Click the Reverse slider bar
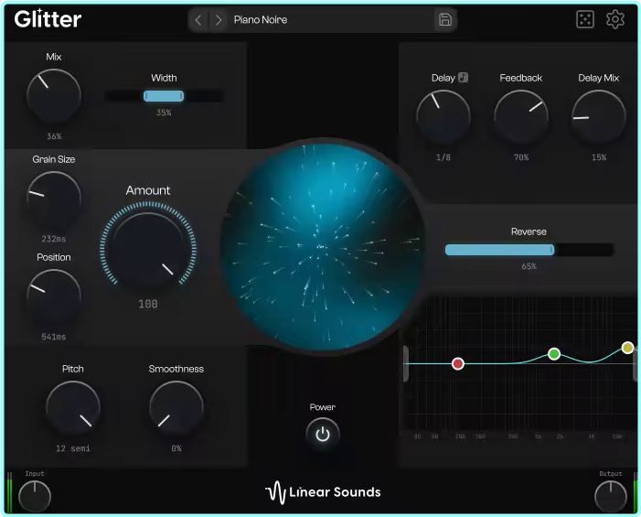This screenshot has width=641, height=517. [x=529, y=250]
